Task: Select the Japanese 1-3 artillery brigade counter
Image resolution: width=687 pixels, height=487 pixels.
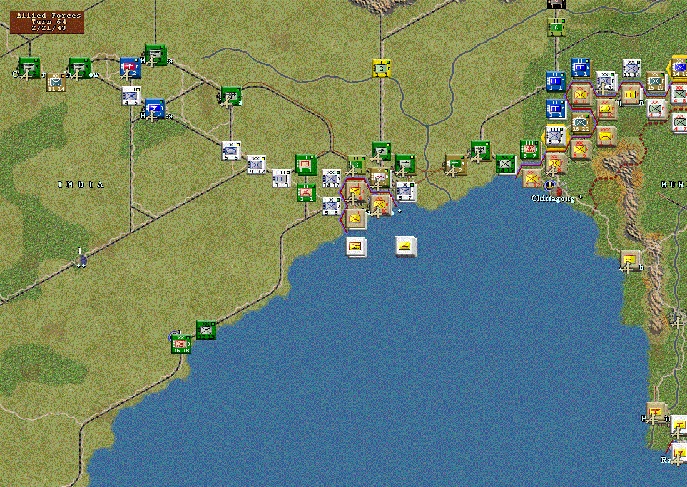Action: (x=631, y=95)
